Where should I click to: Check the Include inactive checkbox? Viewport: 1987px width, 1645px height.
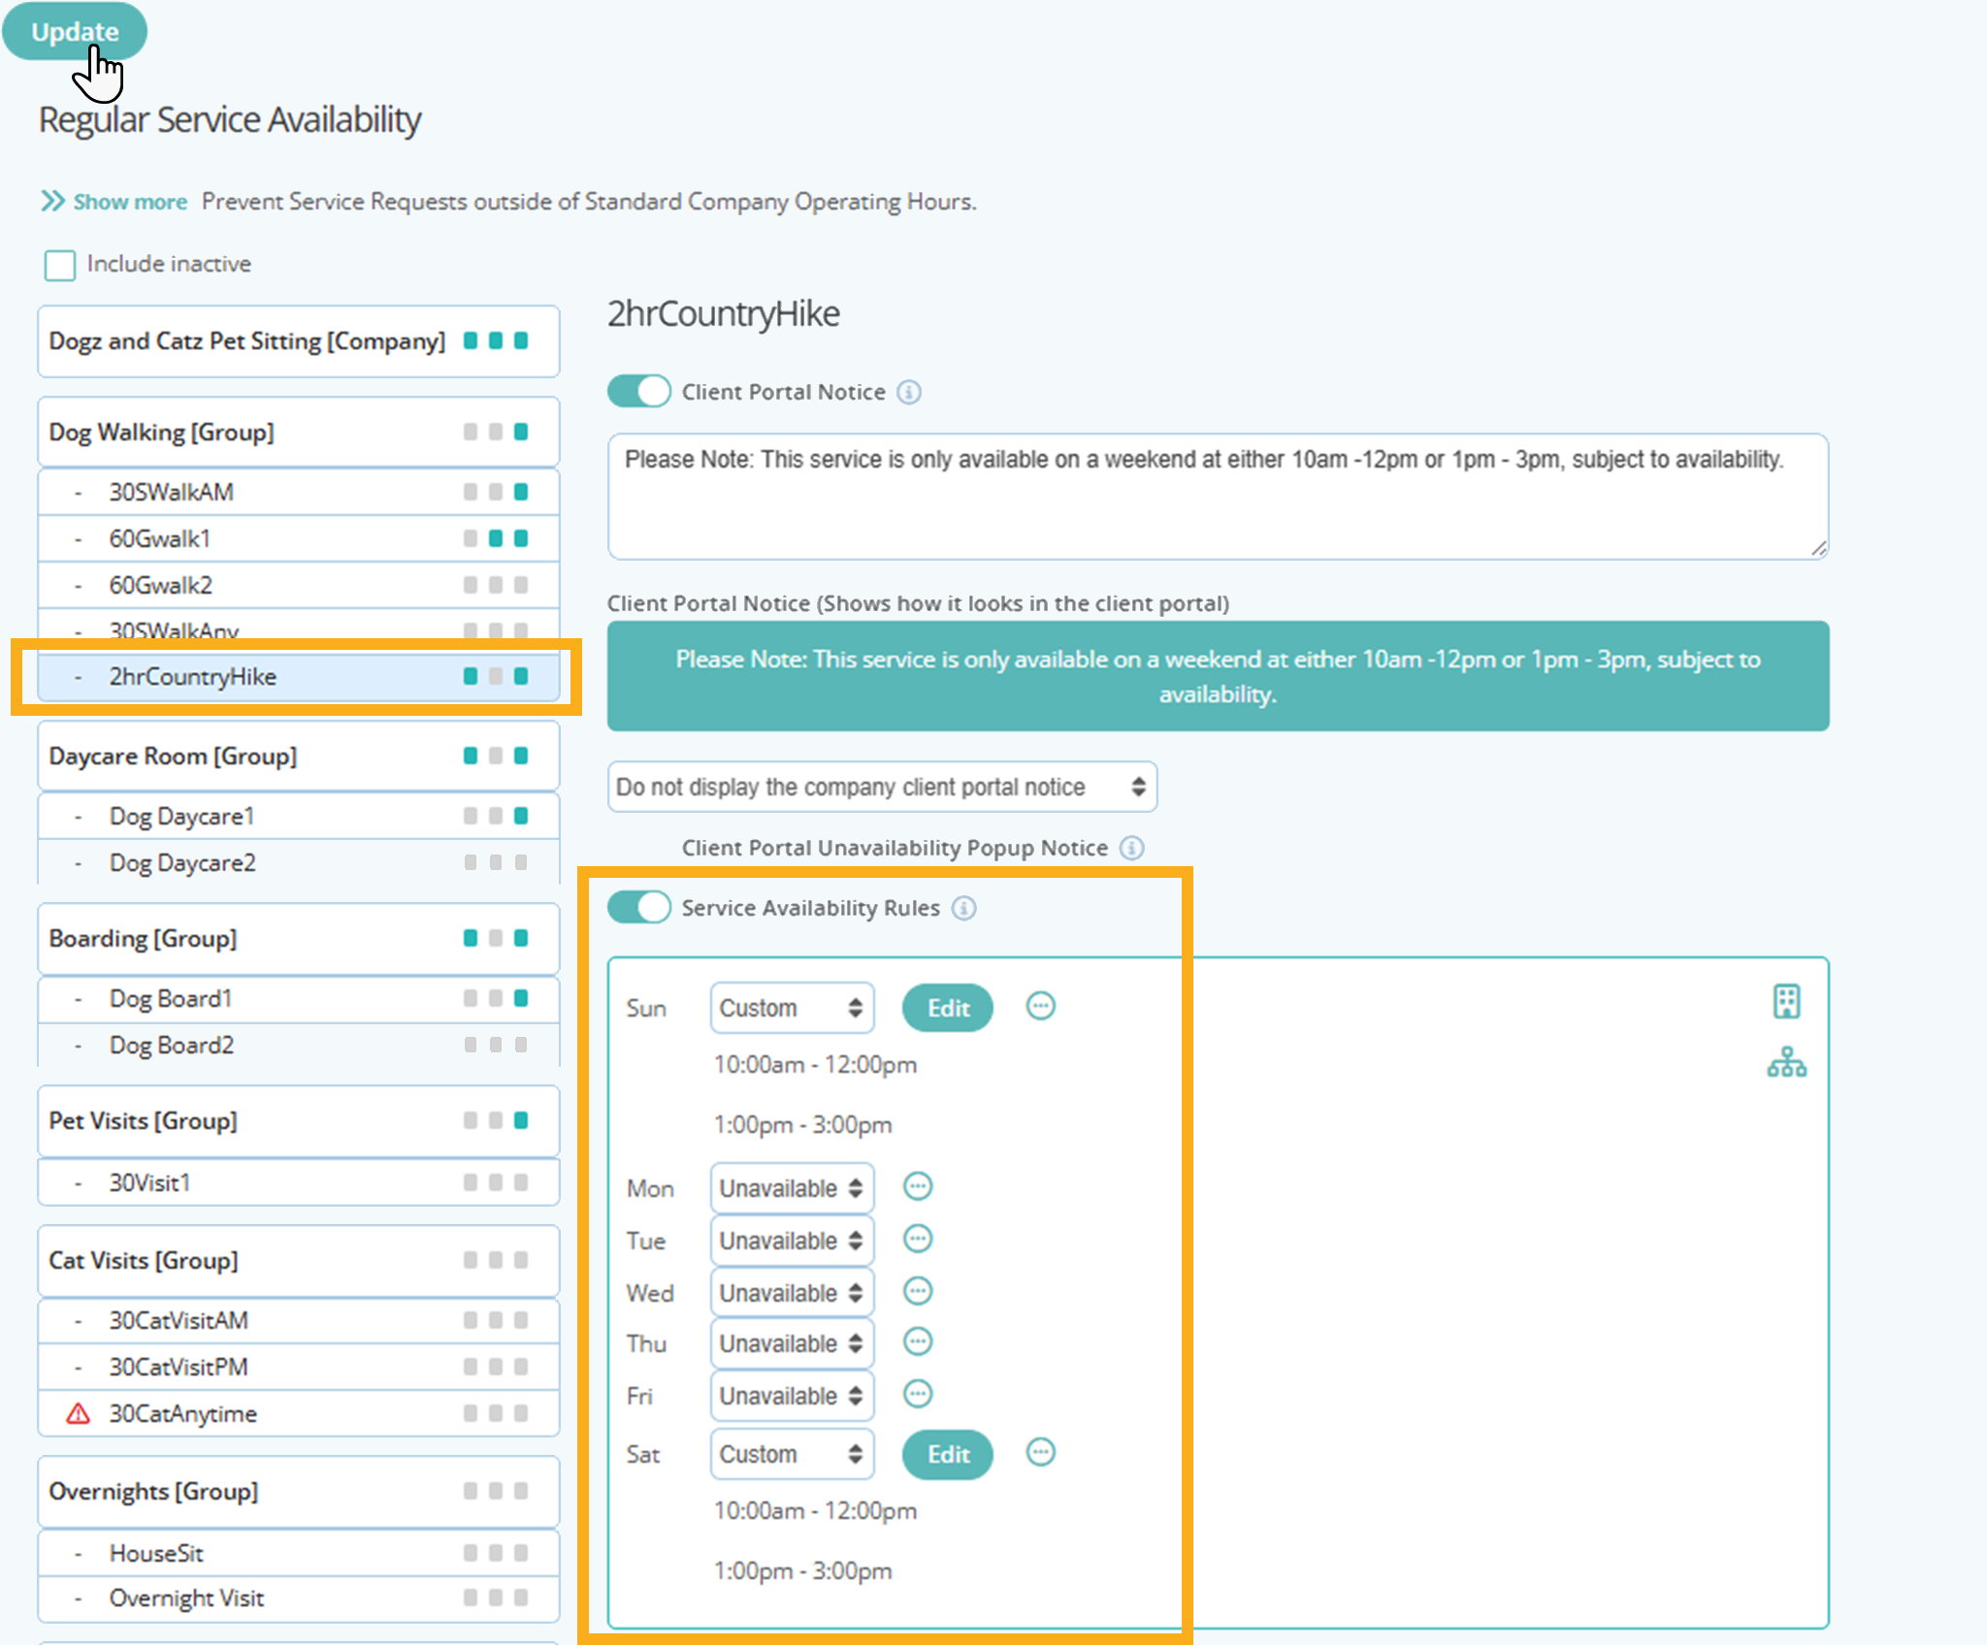click(x=60, y=265)
